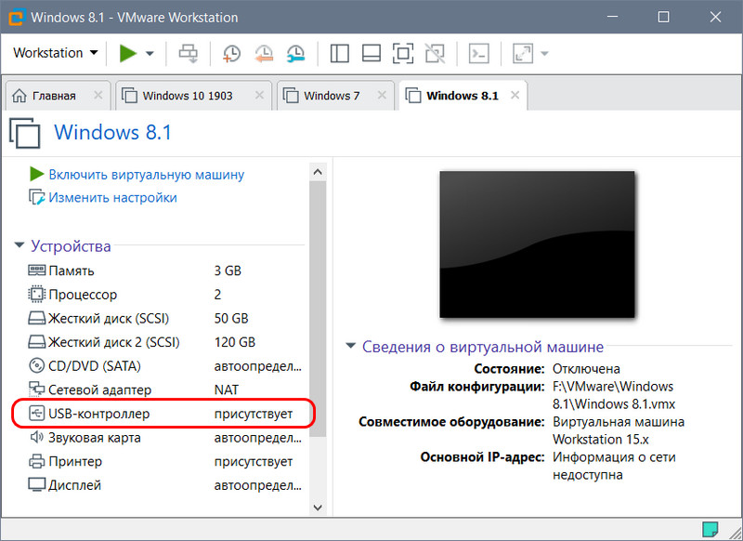Close the Windows 7 tab
743x541 pixels.
click(x=382, y=96)
